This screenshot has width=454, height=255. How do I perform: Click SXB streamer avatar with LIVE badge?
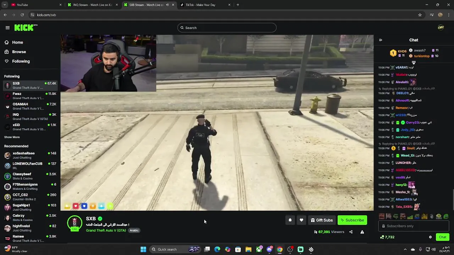click(x=74, y=223)
